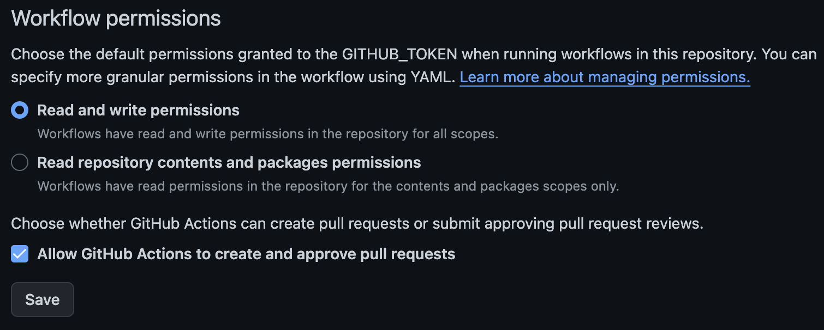Image resolution: width=824 pixels, height=330 pixels.
Task: Select Read repository contents and packages radio button
Action: point(20,163)
